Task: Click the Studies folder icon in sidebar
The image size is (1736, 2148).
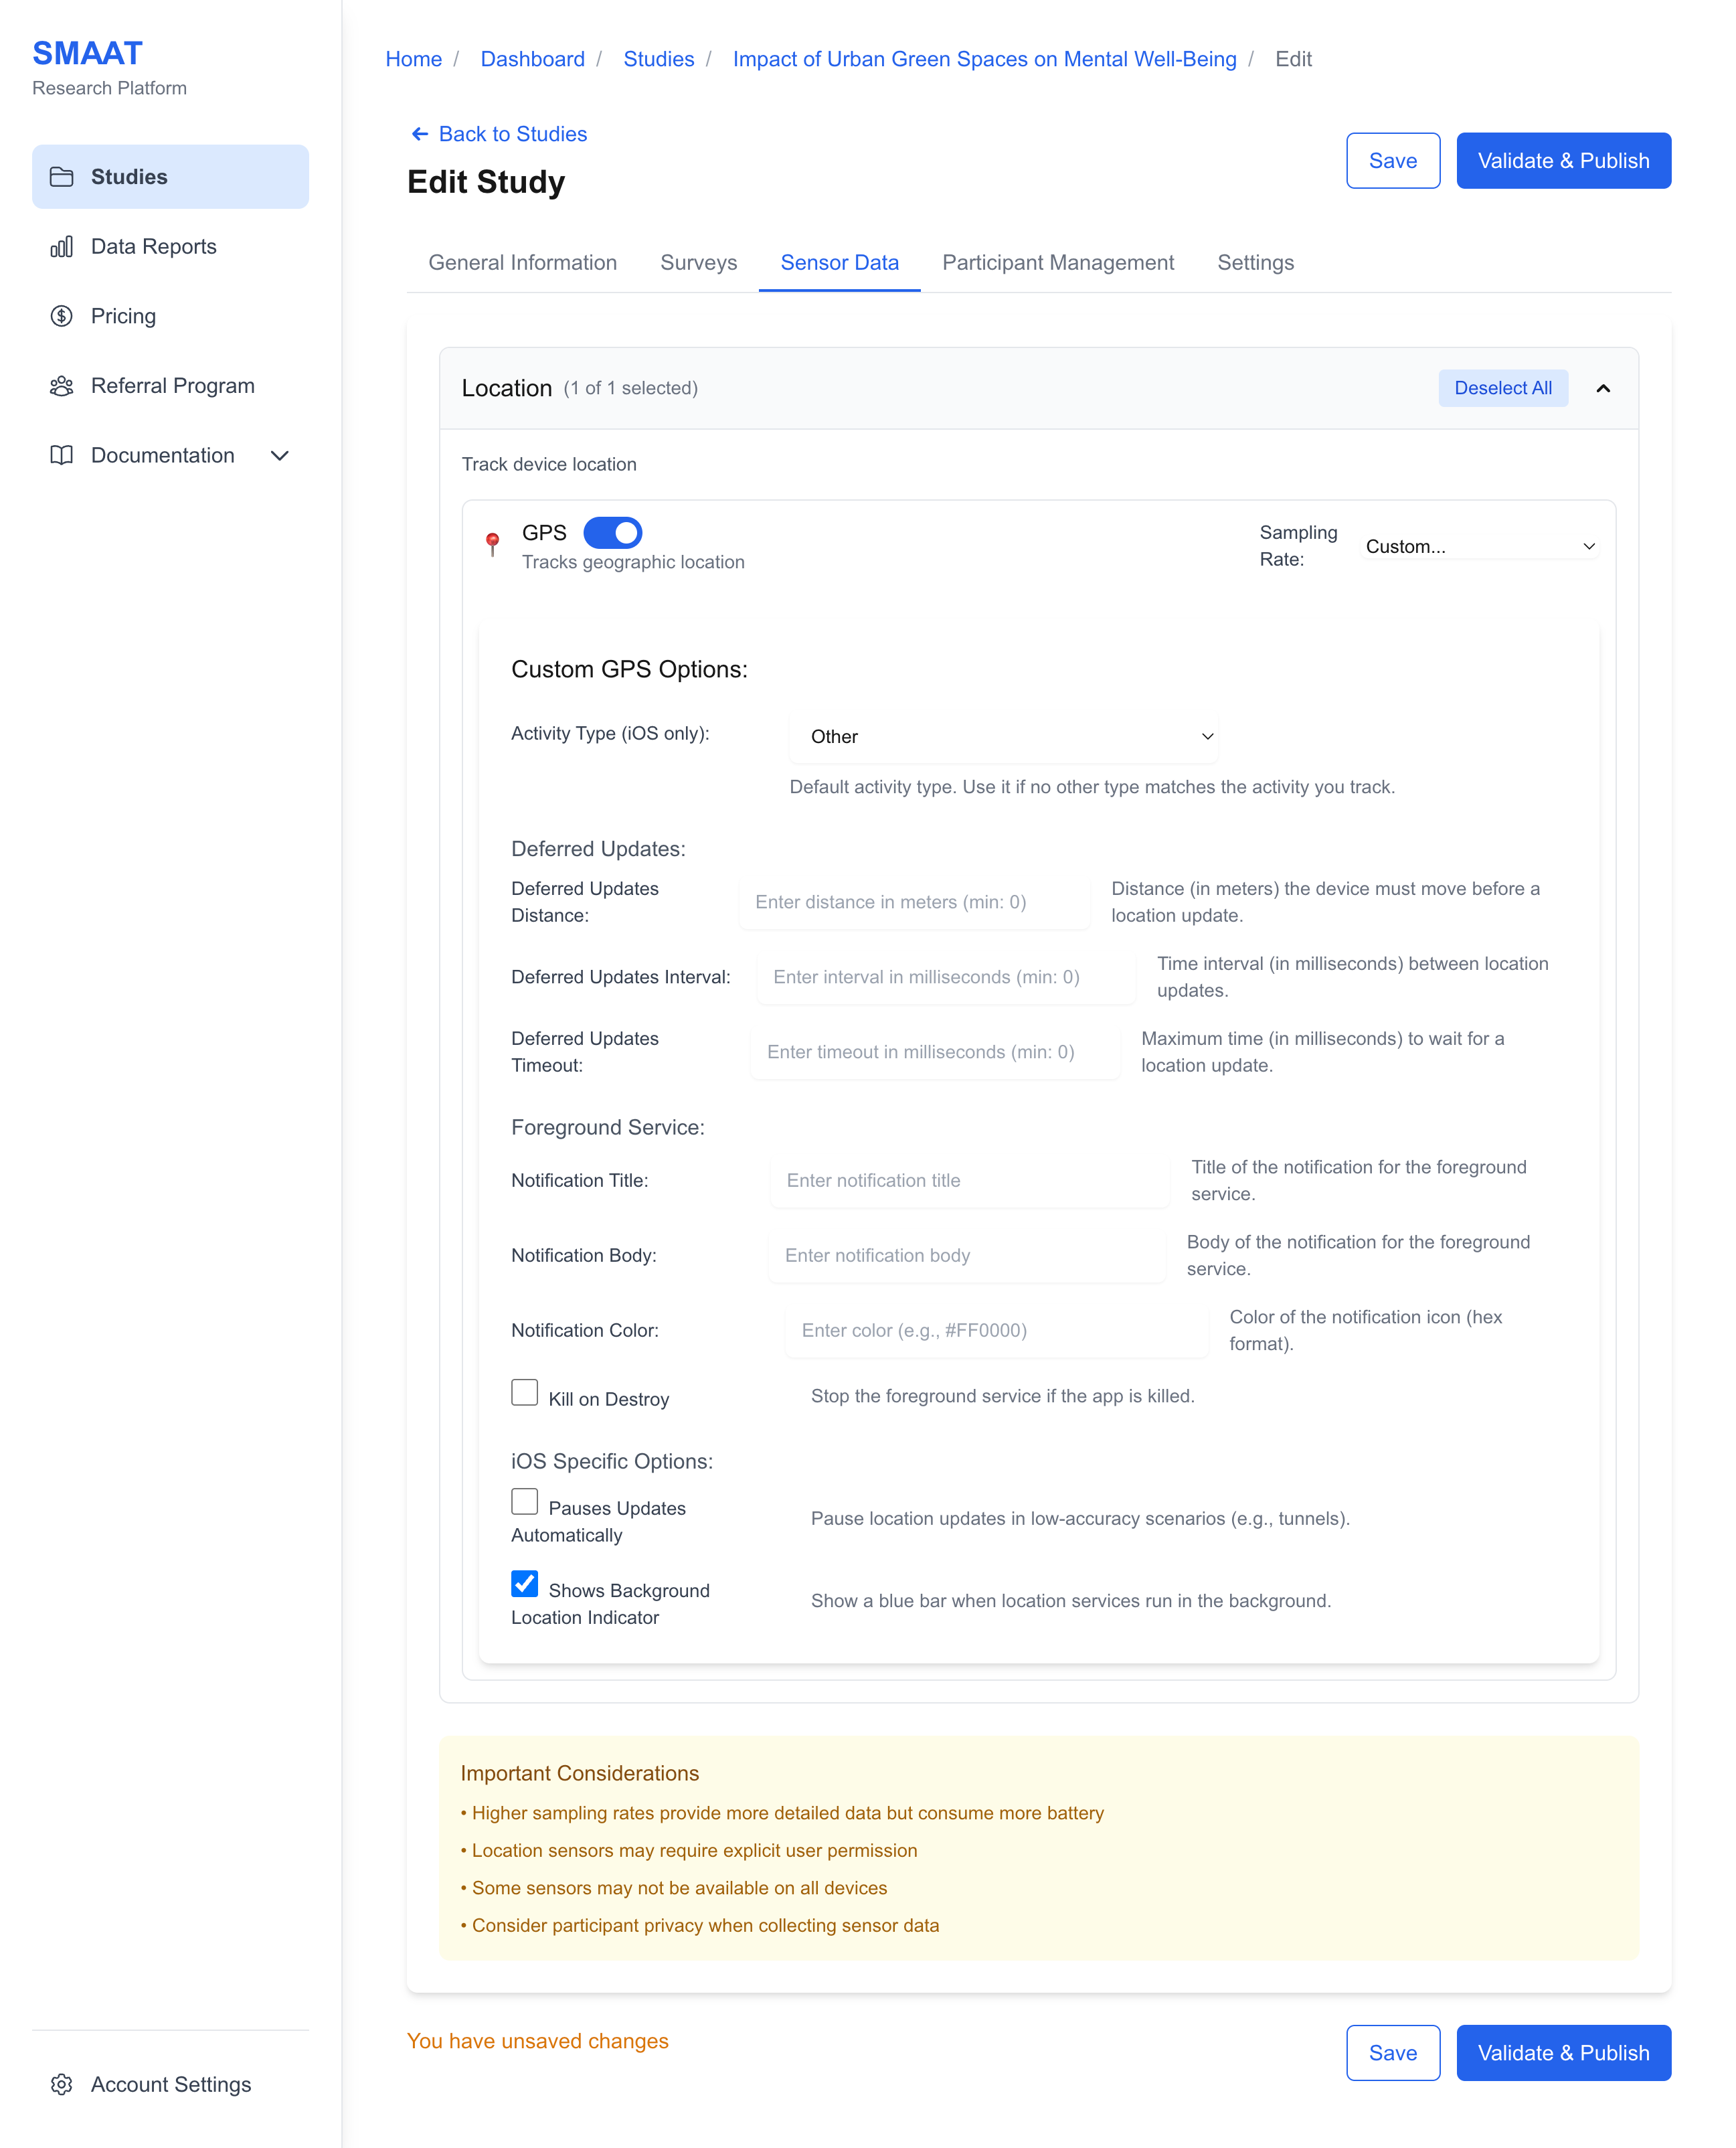Action: click(x=61, y=177)
